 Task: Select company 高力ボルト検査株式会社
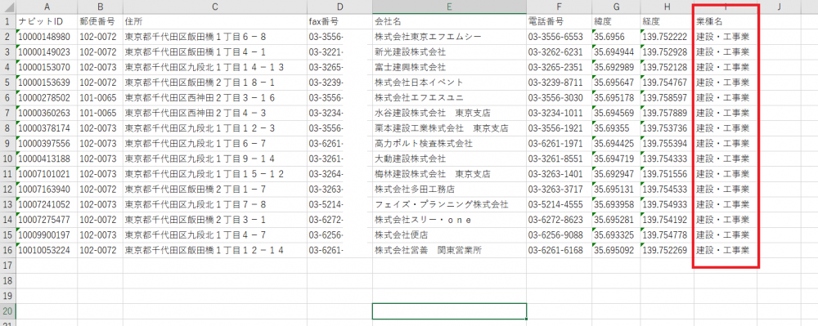[x=449, y=143]
